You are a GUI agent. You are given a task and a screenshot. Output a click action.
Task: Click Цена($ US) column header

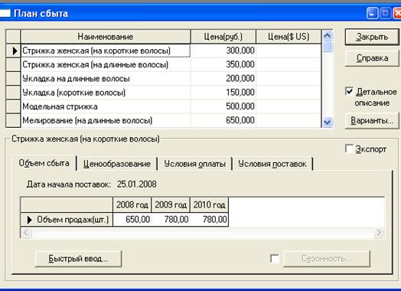coord(289,37)
